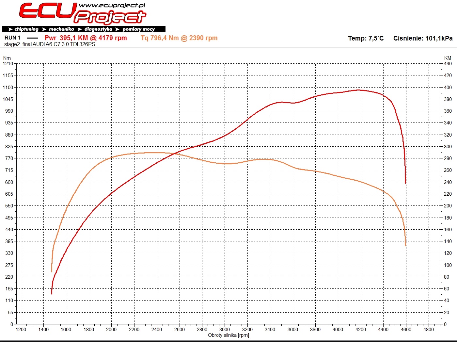The height and width of the screenshot is (343, 457).
Task: Select the 180 tick on the KM axis
Action: 448,218
